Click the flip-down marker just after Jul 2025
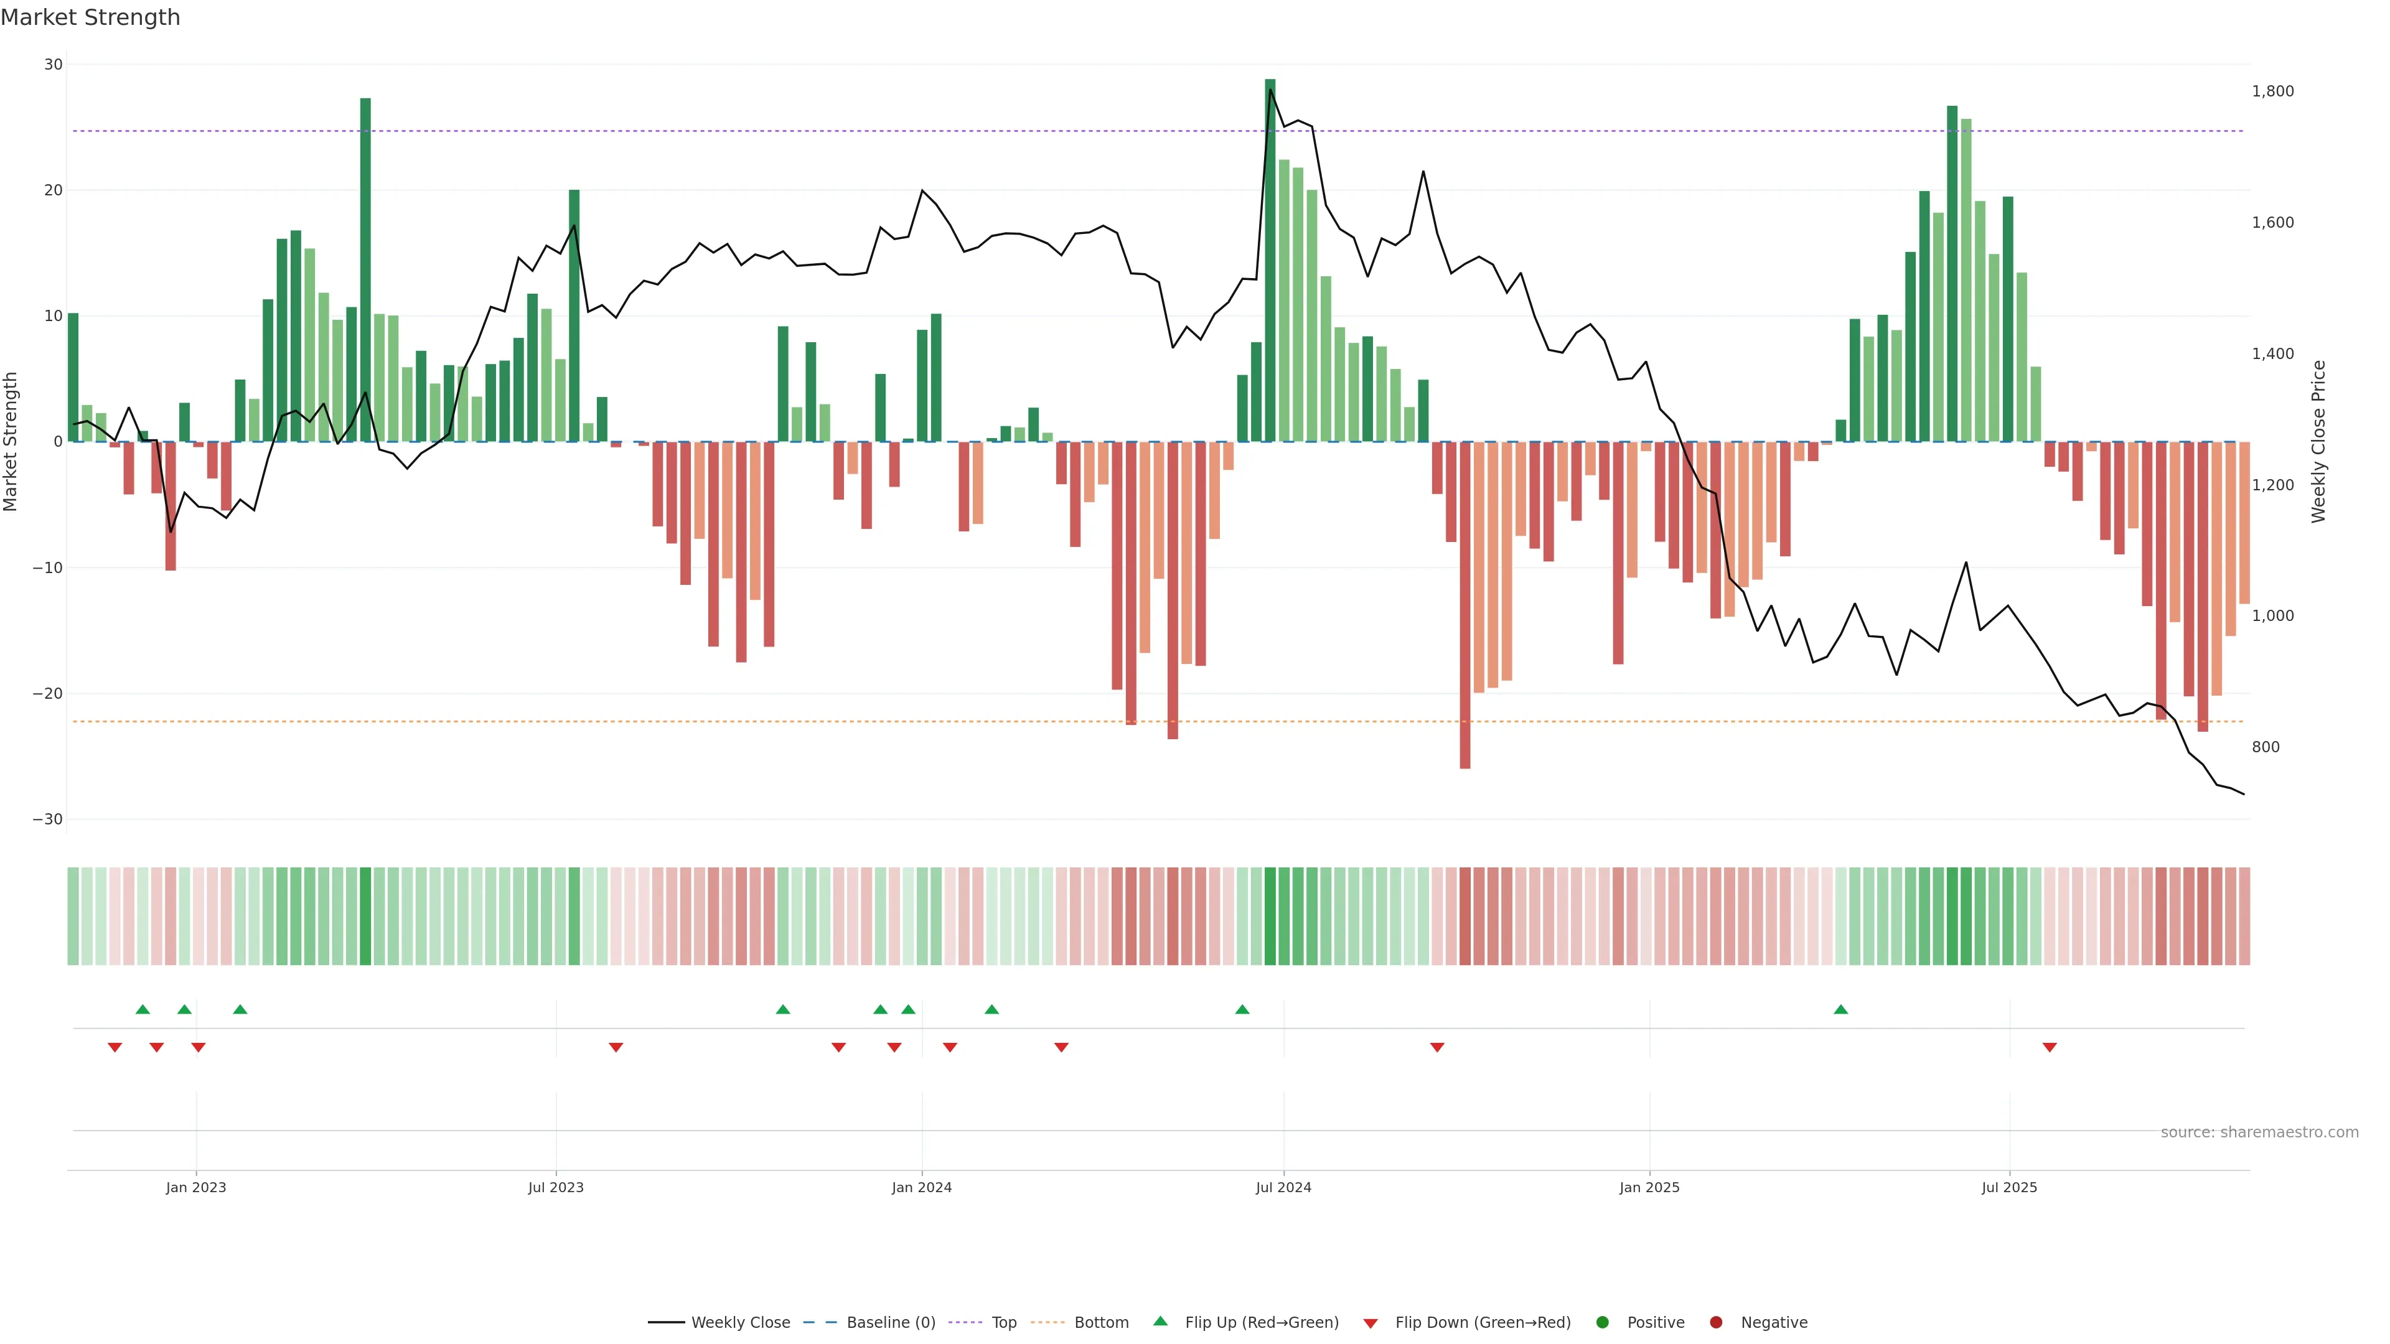The width and height of the screenshot is (2390, 1344). pyautogui.click(x=2050, y=1047)
